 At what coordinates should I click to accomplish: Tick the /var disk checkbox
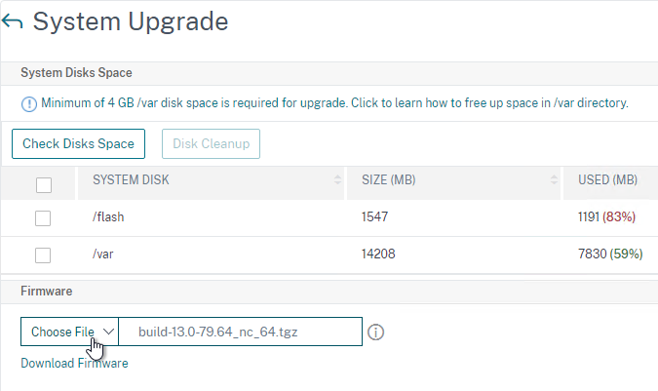click(x=43, y=255)
